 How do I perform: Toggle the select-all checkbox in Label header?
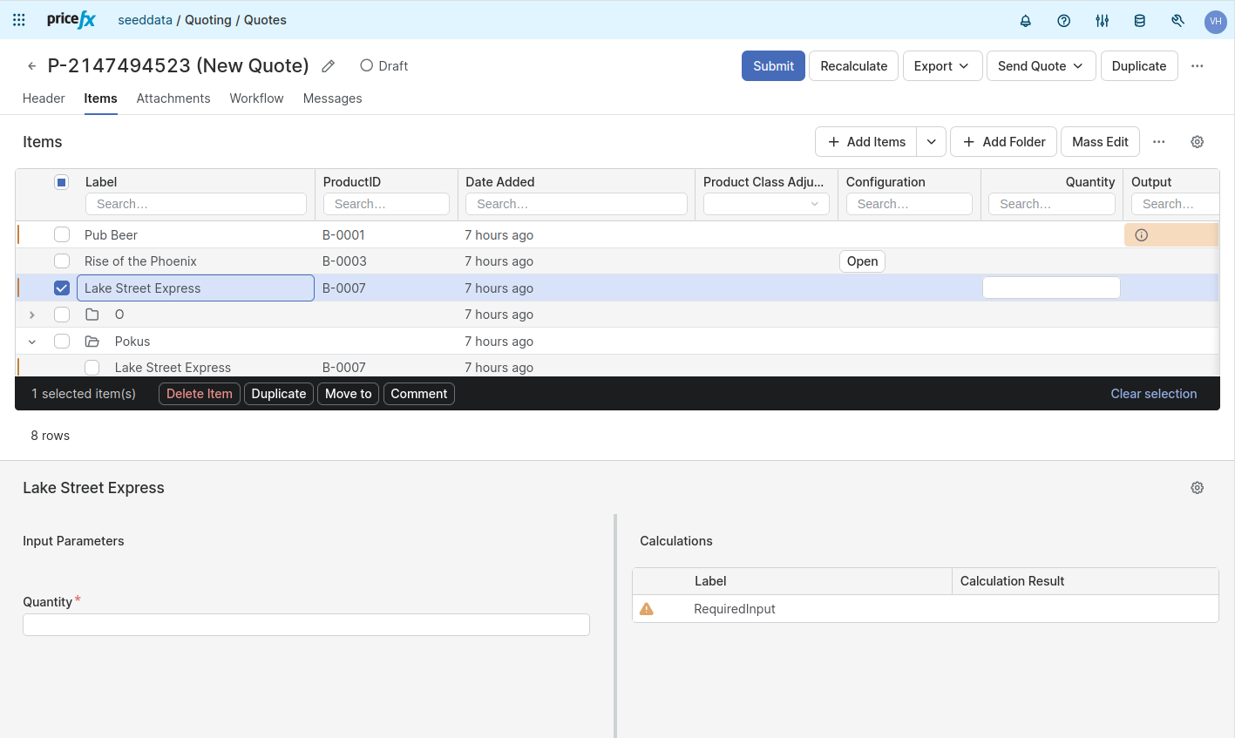[x=62, y=182]
